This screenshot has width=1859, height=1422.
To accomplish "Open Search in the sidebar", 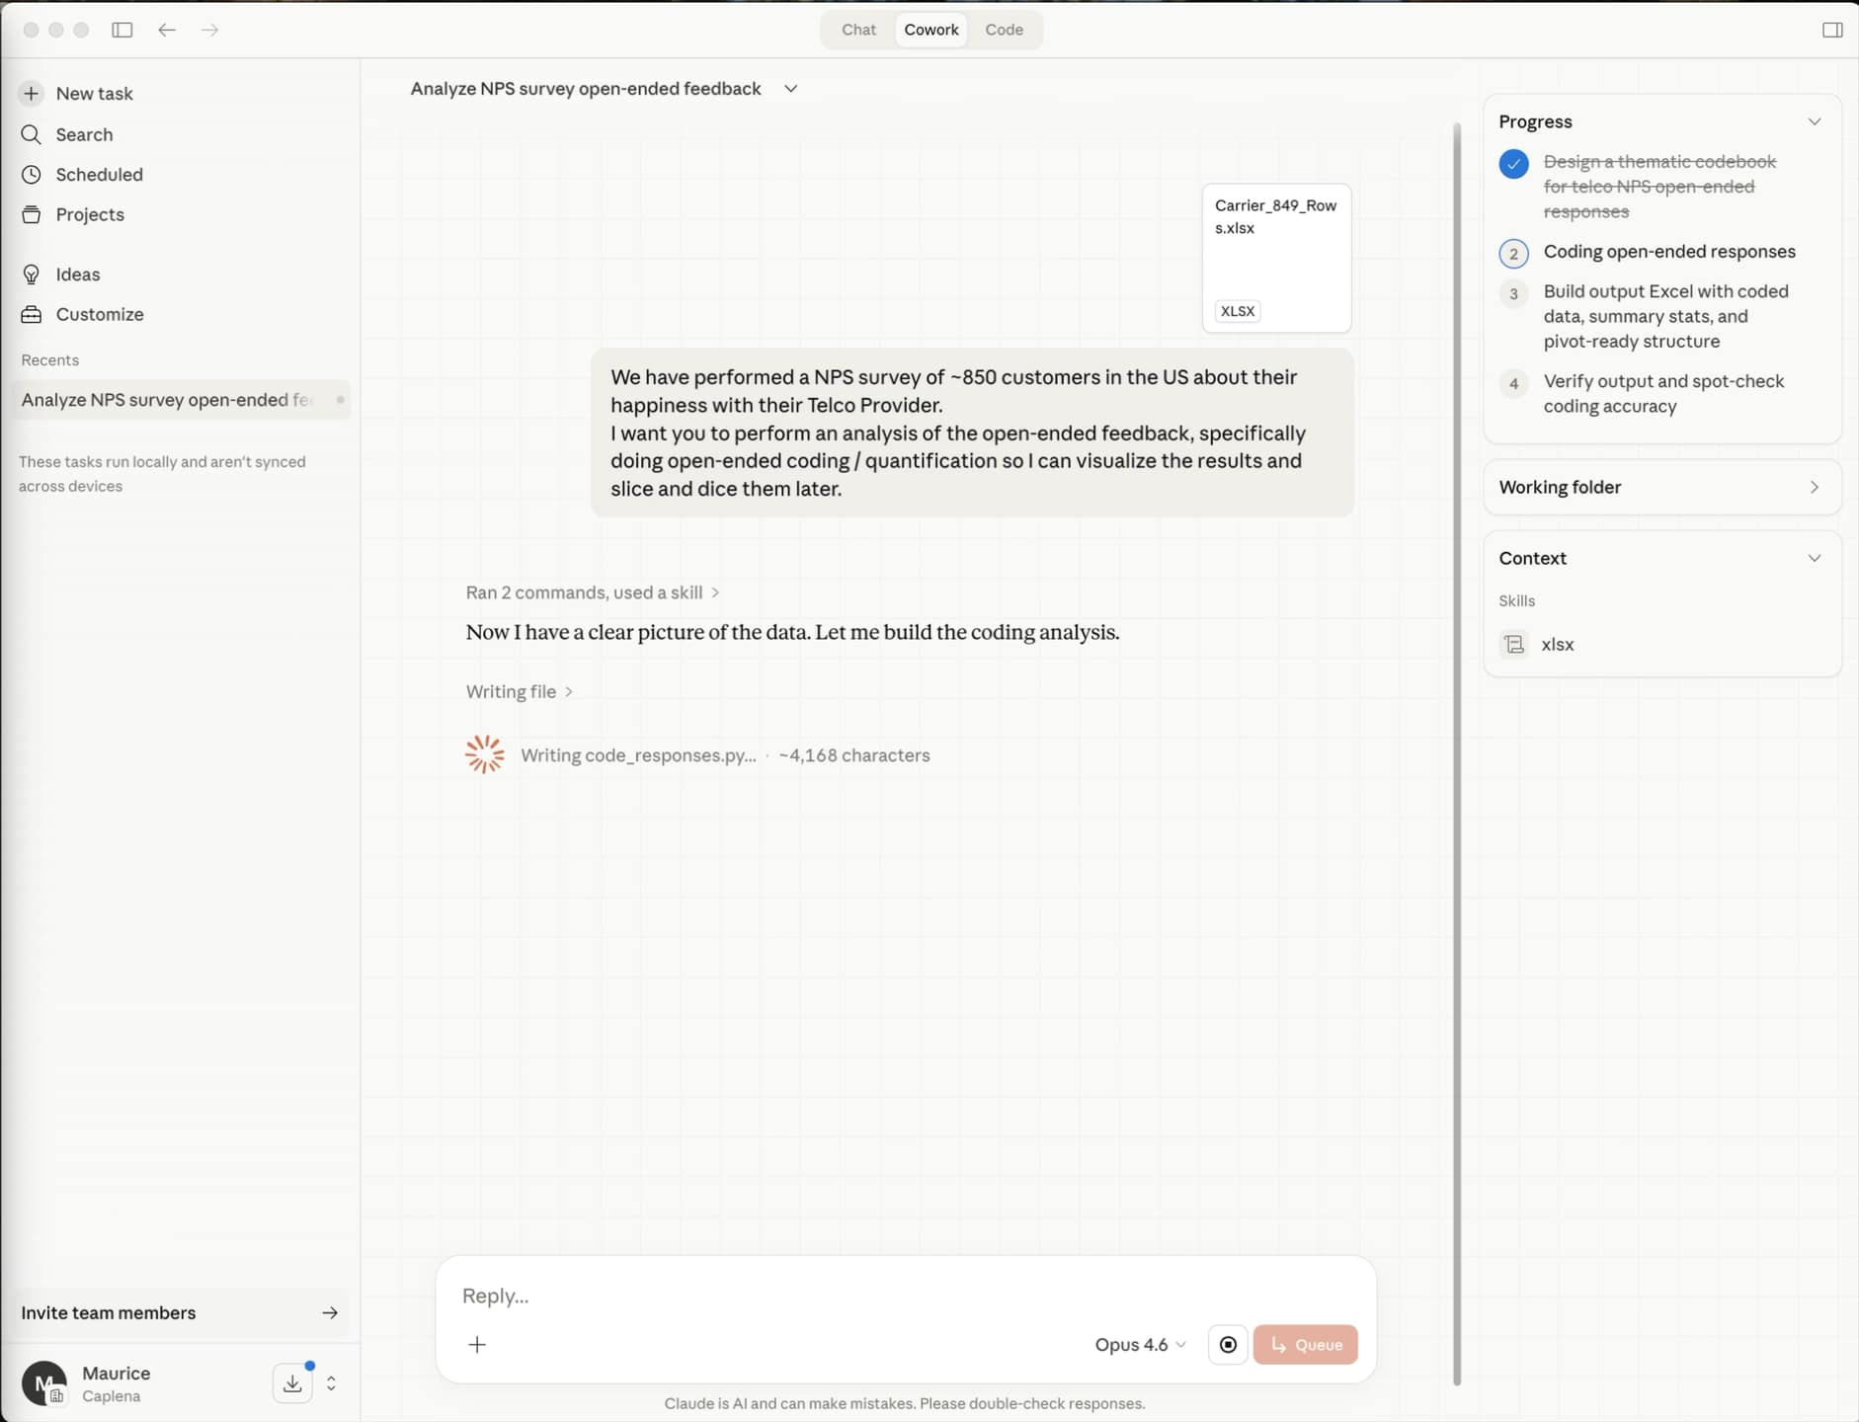I will 84,134.
